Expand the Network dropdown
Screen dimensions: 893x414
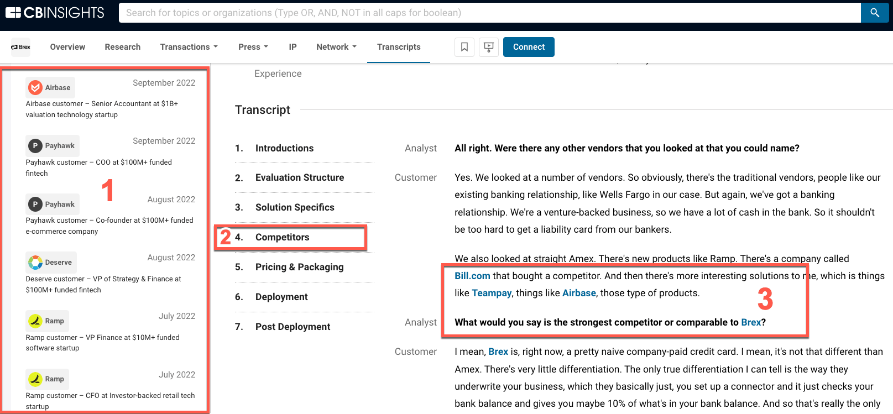(x=336, y=47)
